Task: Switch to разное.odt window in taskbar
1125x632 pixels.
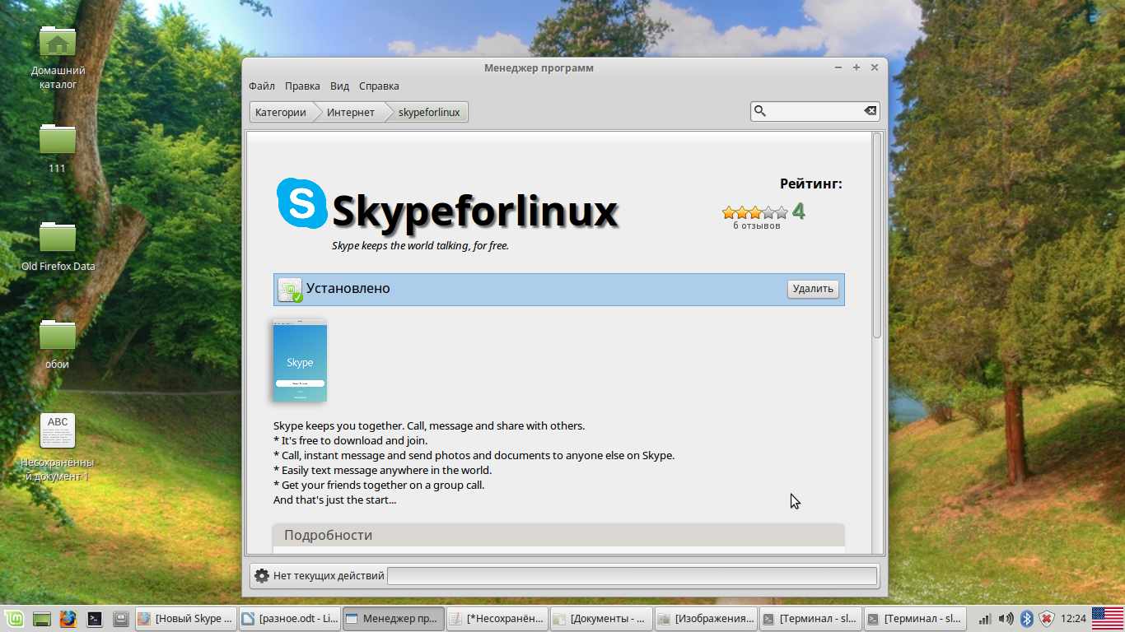Action: click(290, 618)
